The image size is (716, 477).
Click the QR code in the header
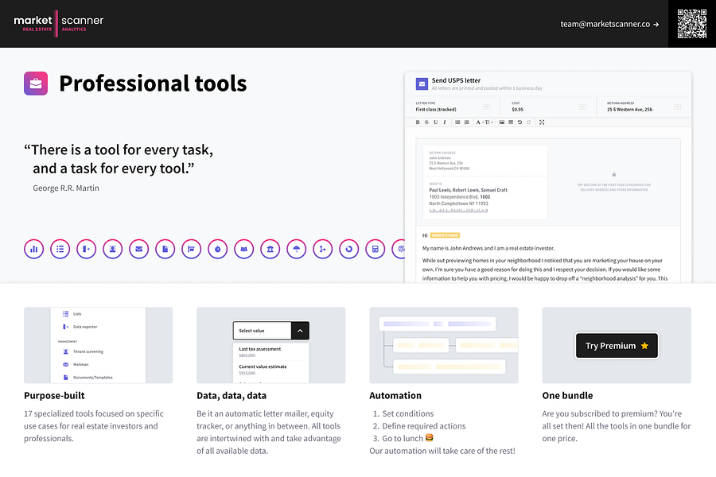coord(692,24)
